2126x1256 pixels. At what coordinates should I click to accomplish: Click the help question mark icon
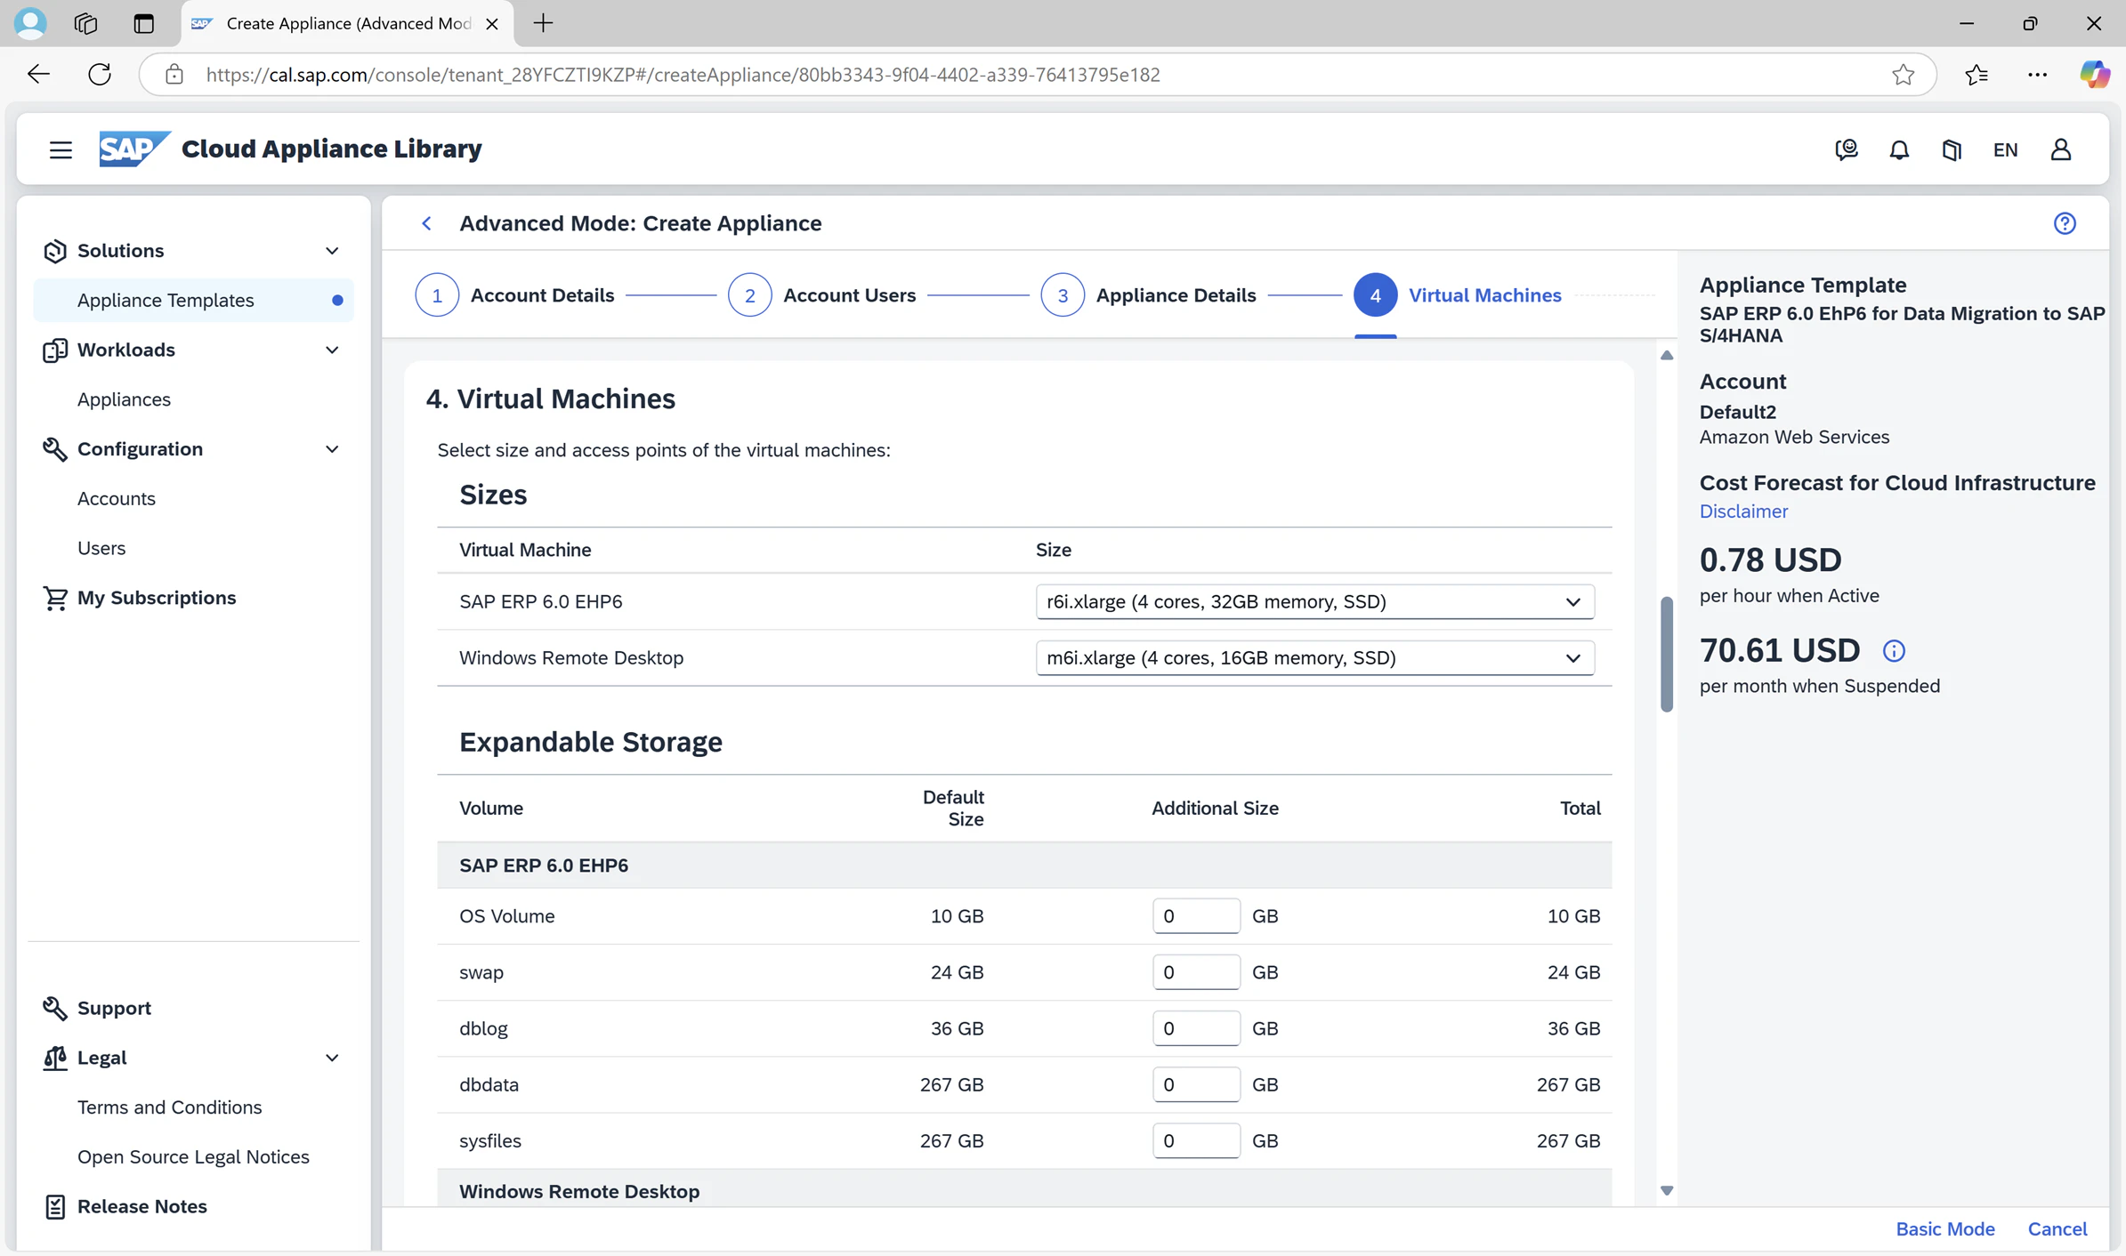pyautogui.click(x=2065, y=223)
